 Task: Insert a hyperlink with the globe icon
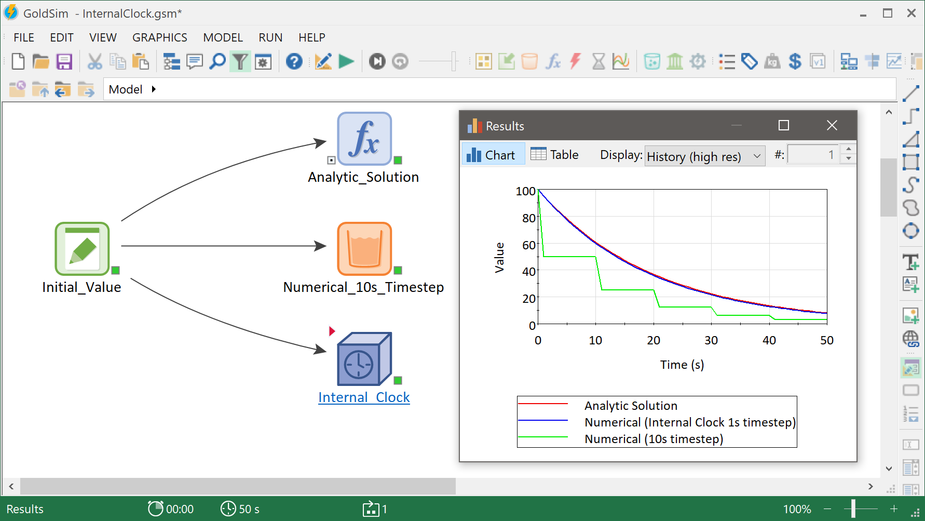click(x=911, y=339)
